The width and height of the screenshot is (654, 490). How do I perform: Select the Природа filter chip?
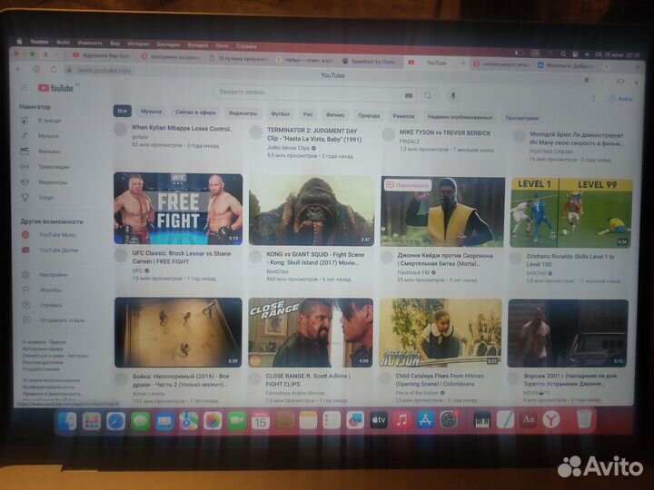369,115
